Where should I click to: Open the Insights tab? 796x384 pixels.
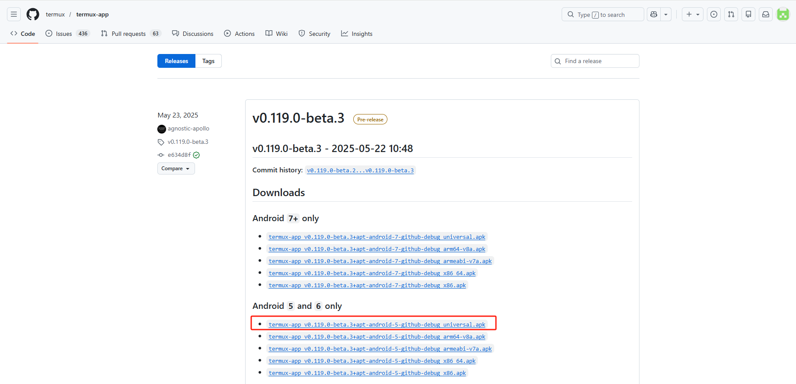357,34
